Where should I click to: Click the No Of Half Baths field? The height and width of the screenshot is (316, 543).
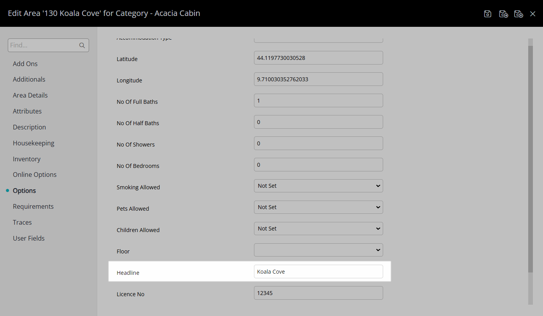(x=319, y=122)
